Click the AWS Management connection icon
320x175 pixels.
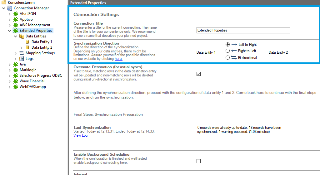click(x=16, y=25)
